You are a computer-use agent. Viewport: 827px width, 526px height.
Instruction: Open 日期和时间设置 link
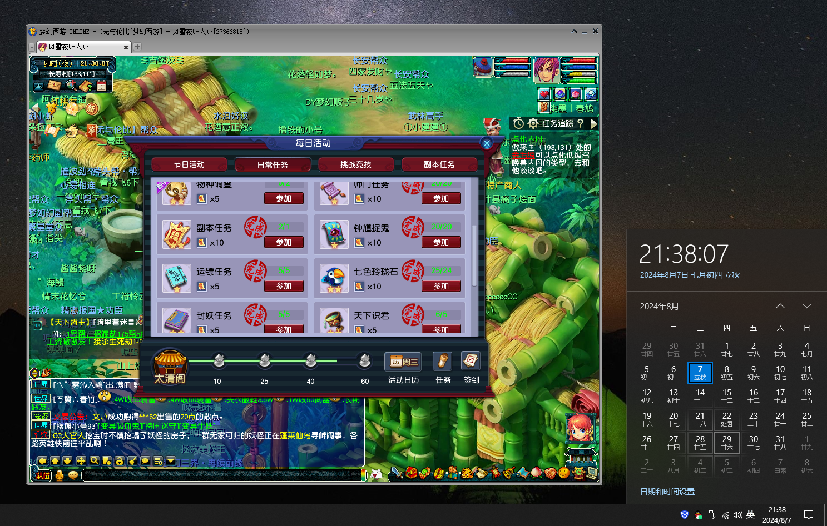pos(667,492)
